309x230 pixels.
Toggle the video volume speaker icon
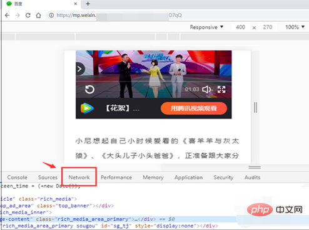[x=206, y=90]
